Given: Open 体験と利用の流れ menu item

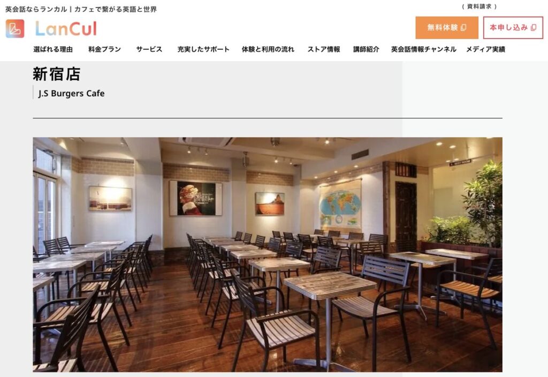Looking at the screenshot, I should [268, 49].
